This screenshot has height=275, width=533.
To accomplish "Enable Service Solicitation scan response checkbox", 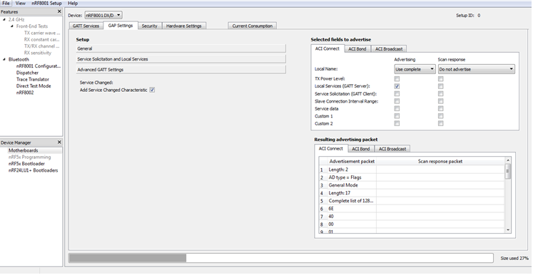I will point(440,94).
